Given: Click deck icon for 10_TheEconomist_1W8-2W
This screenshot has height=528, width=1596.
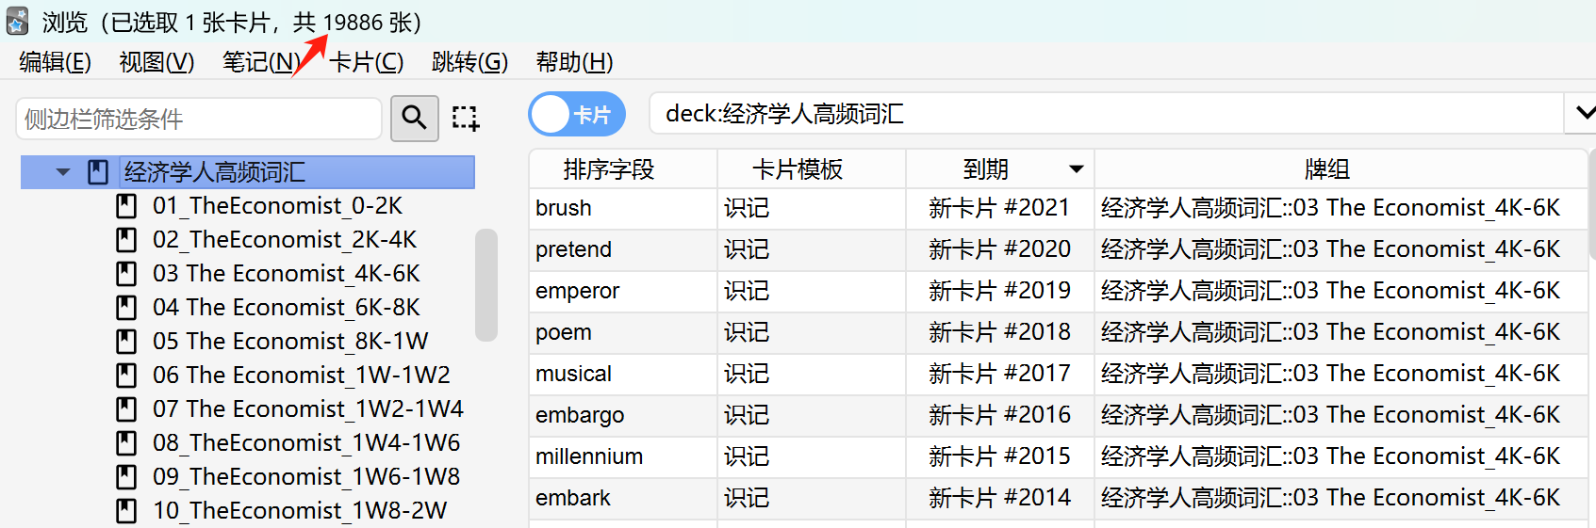Looking at the screenshot, I should click(x=126, y=511).
